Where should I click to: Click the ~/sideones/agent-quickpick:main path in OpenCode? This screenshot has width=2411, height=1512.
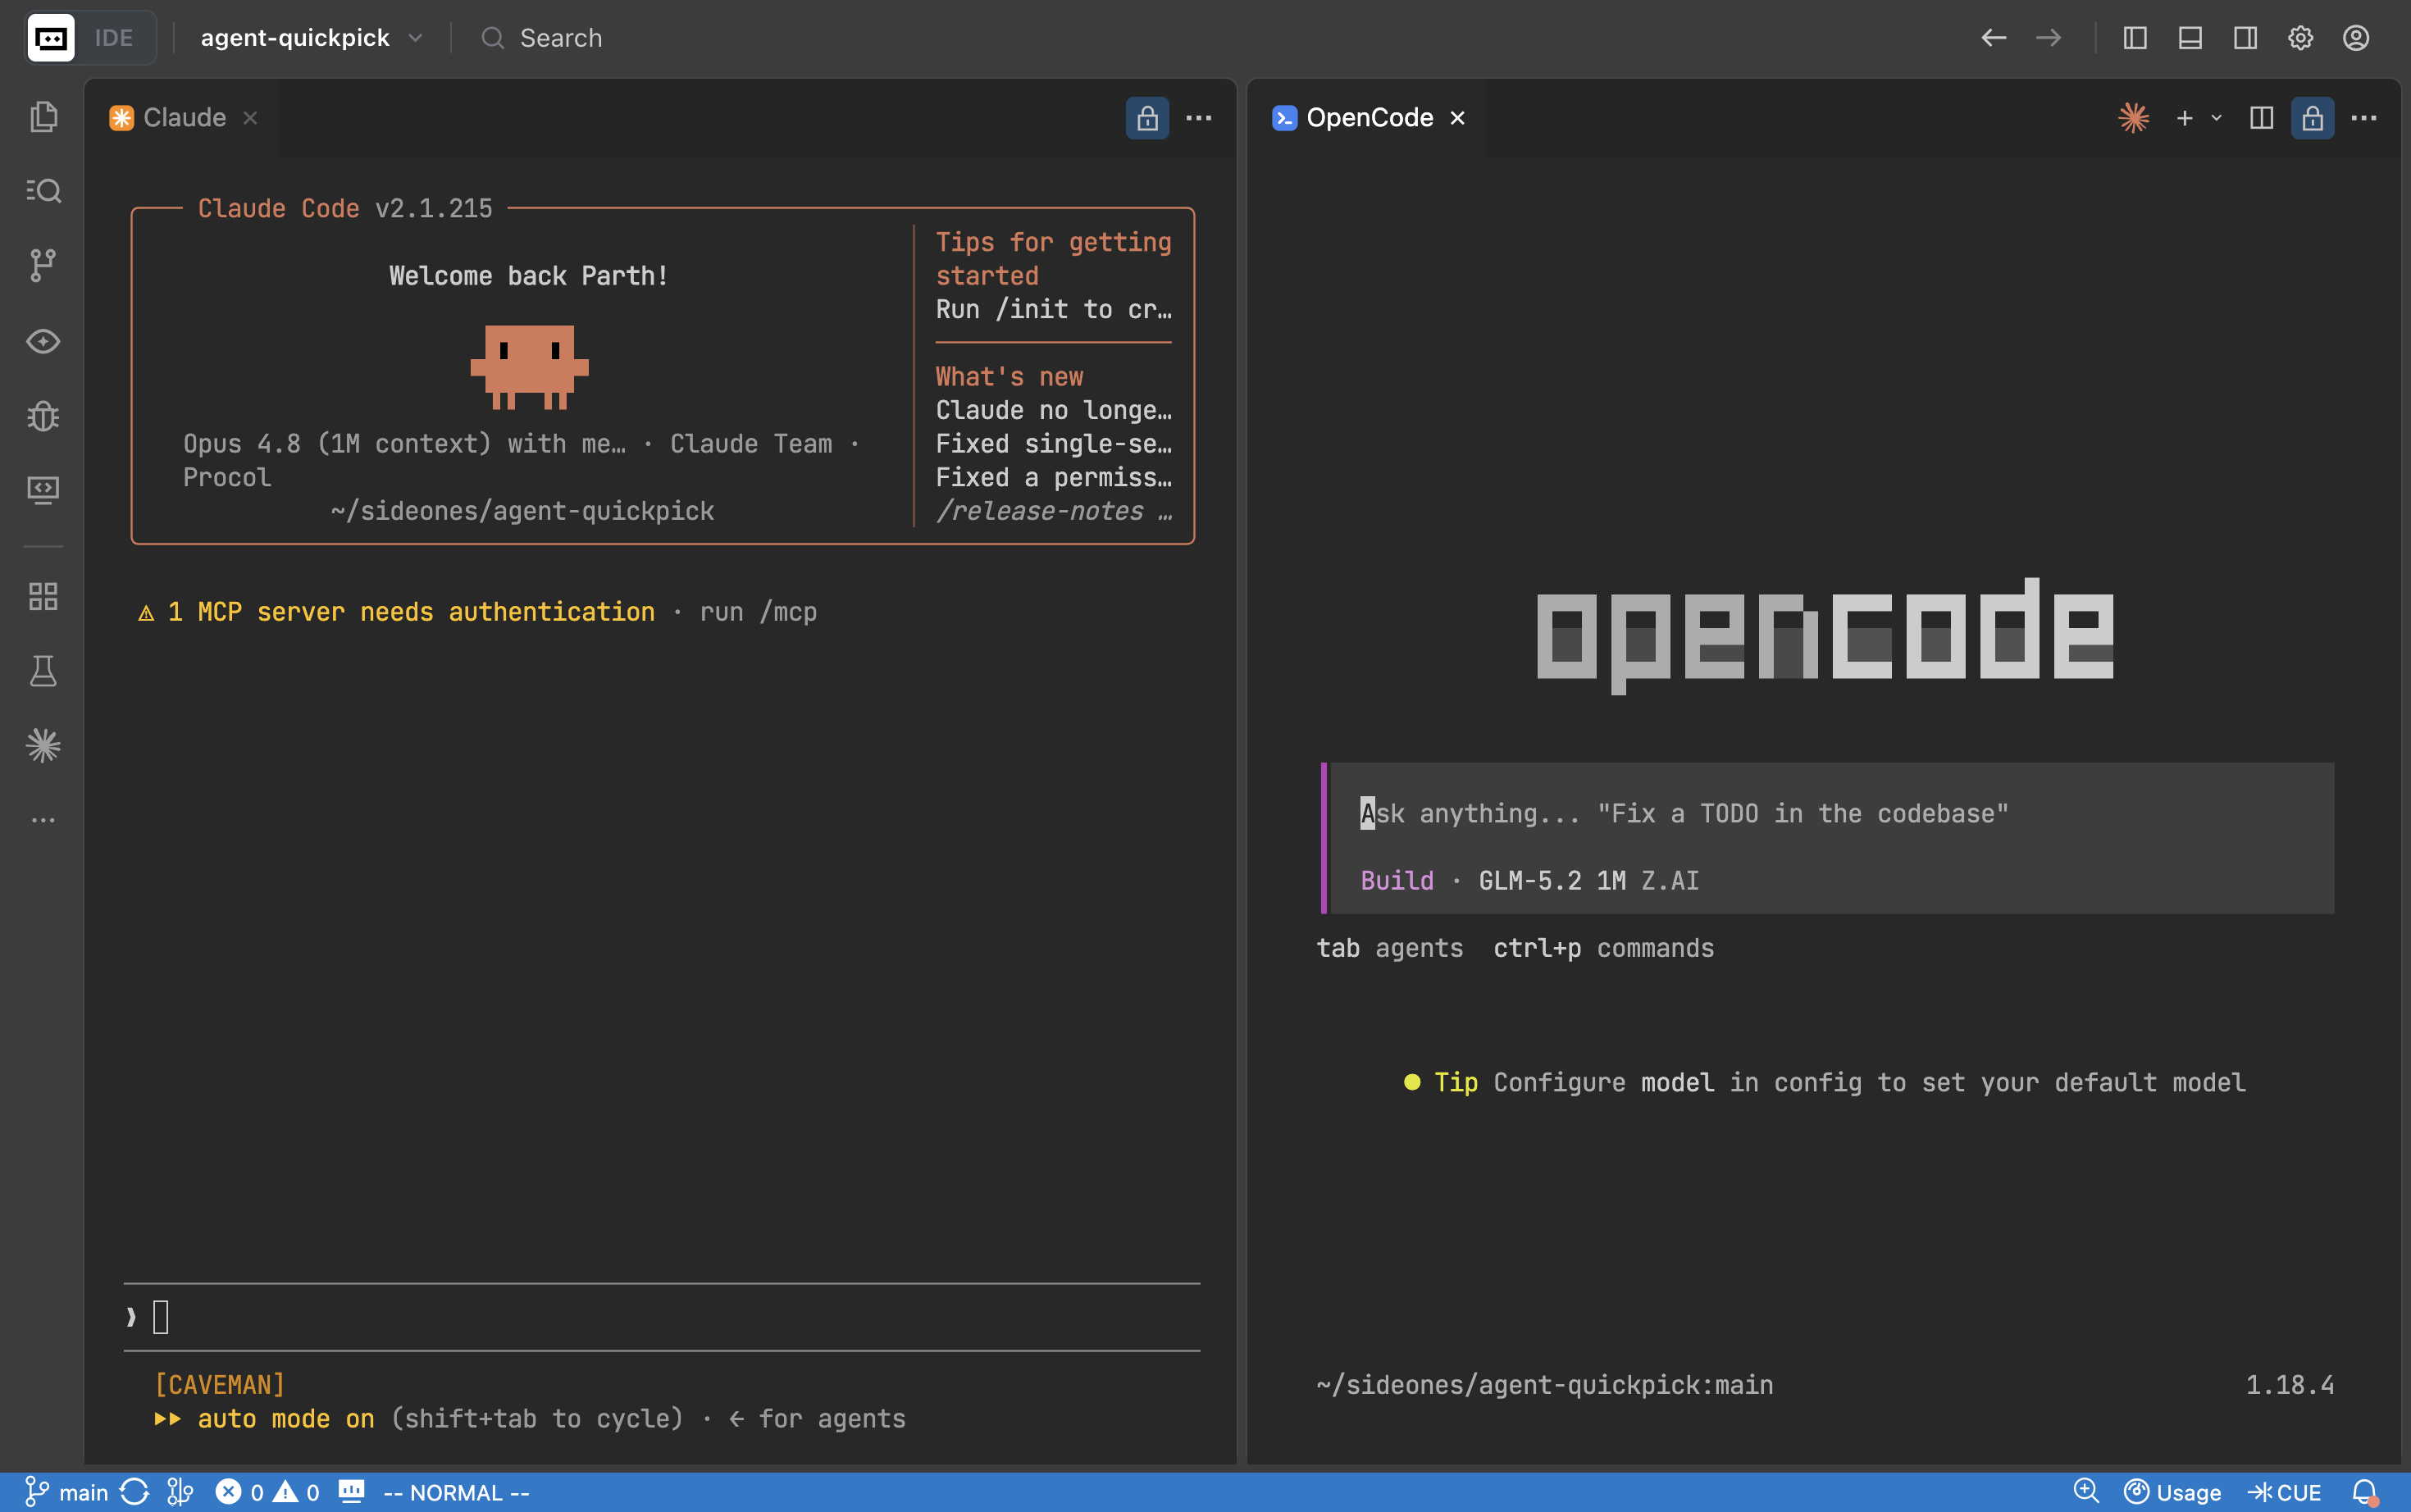tap(1544, 1385)
